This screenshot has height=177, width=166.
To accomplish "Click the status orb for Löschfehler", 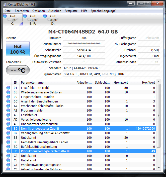I will [x=8, y=115].
